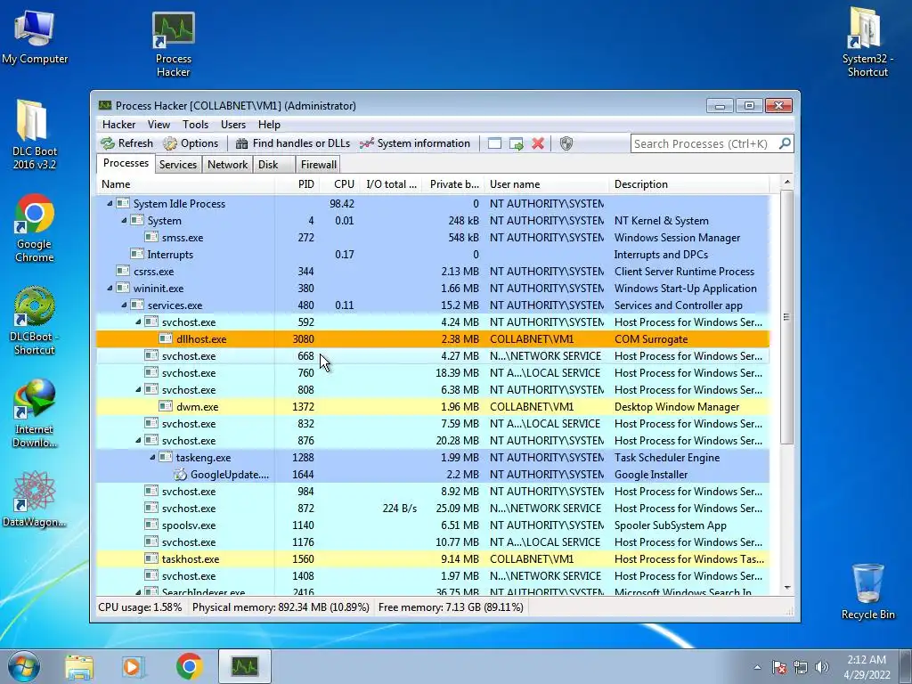Click the clock showing 2:12 AM
This screenshot has width=912, height=684.
867,660
